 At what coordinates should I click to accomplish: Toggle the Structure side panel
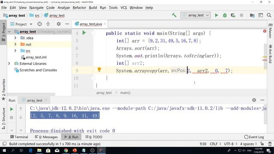[3, 118]
